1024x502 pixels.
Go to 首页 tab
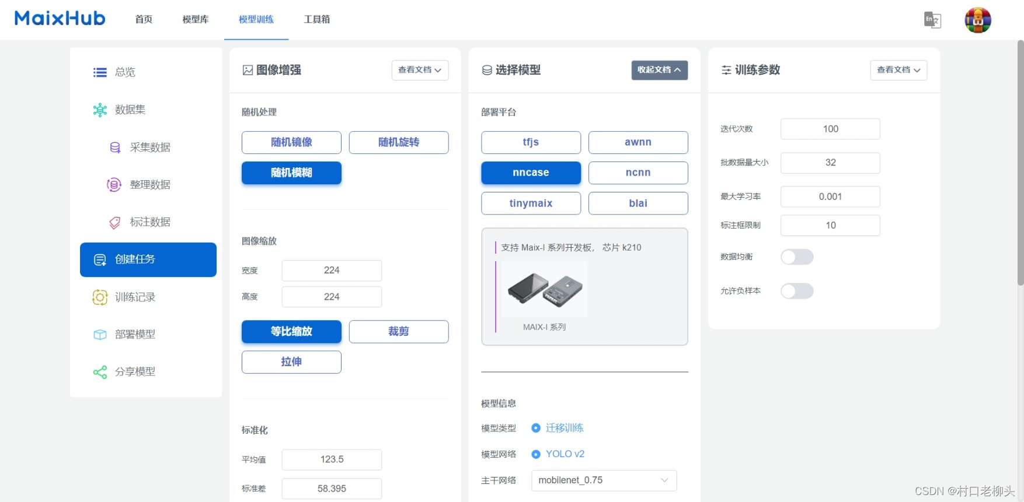[144, 19]
